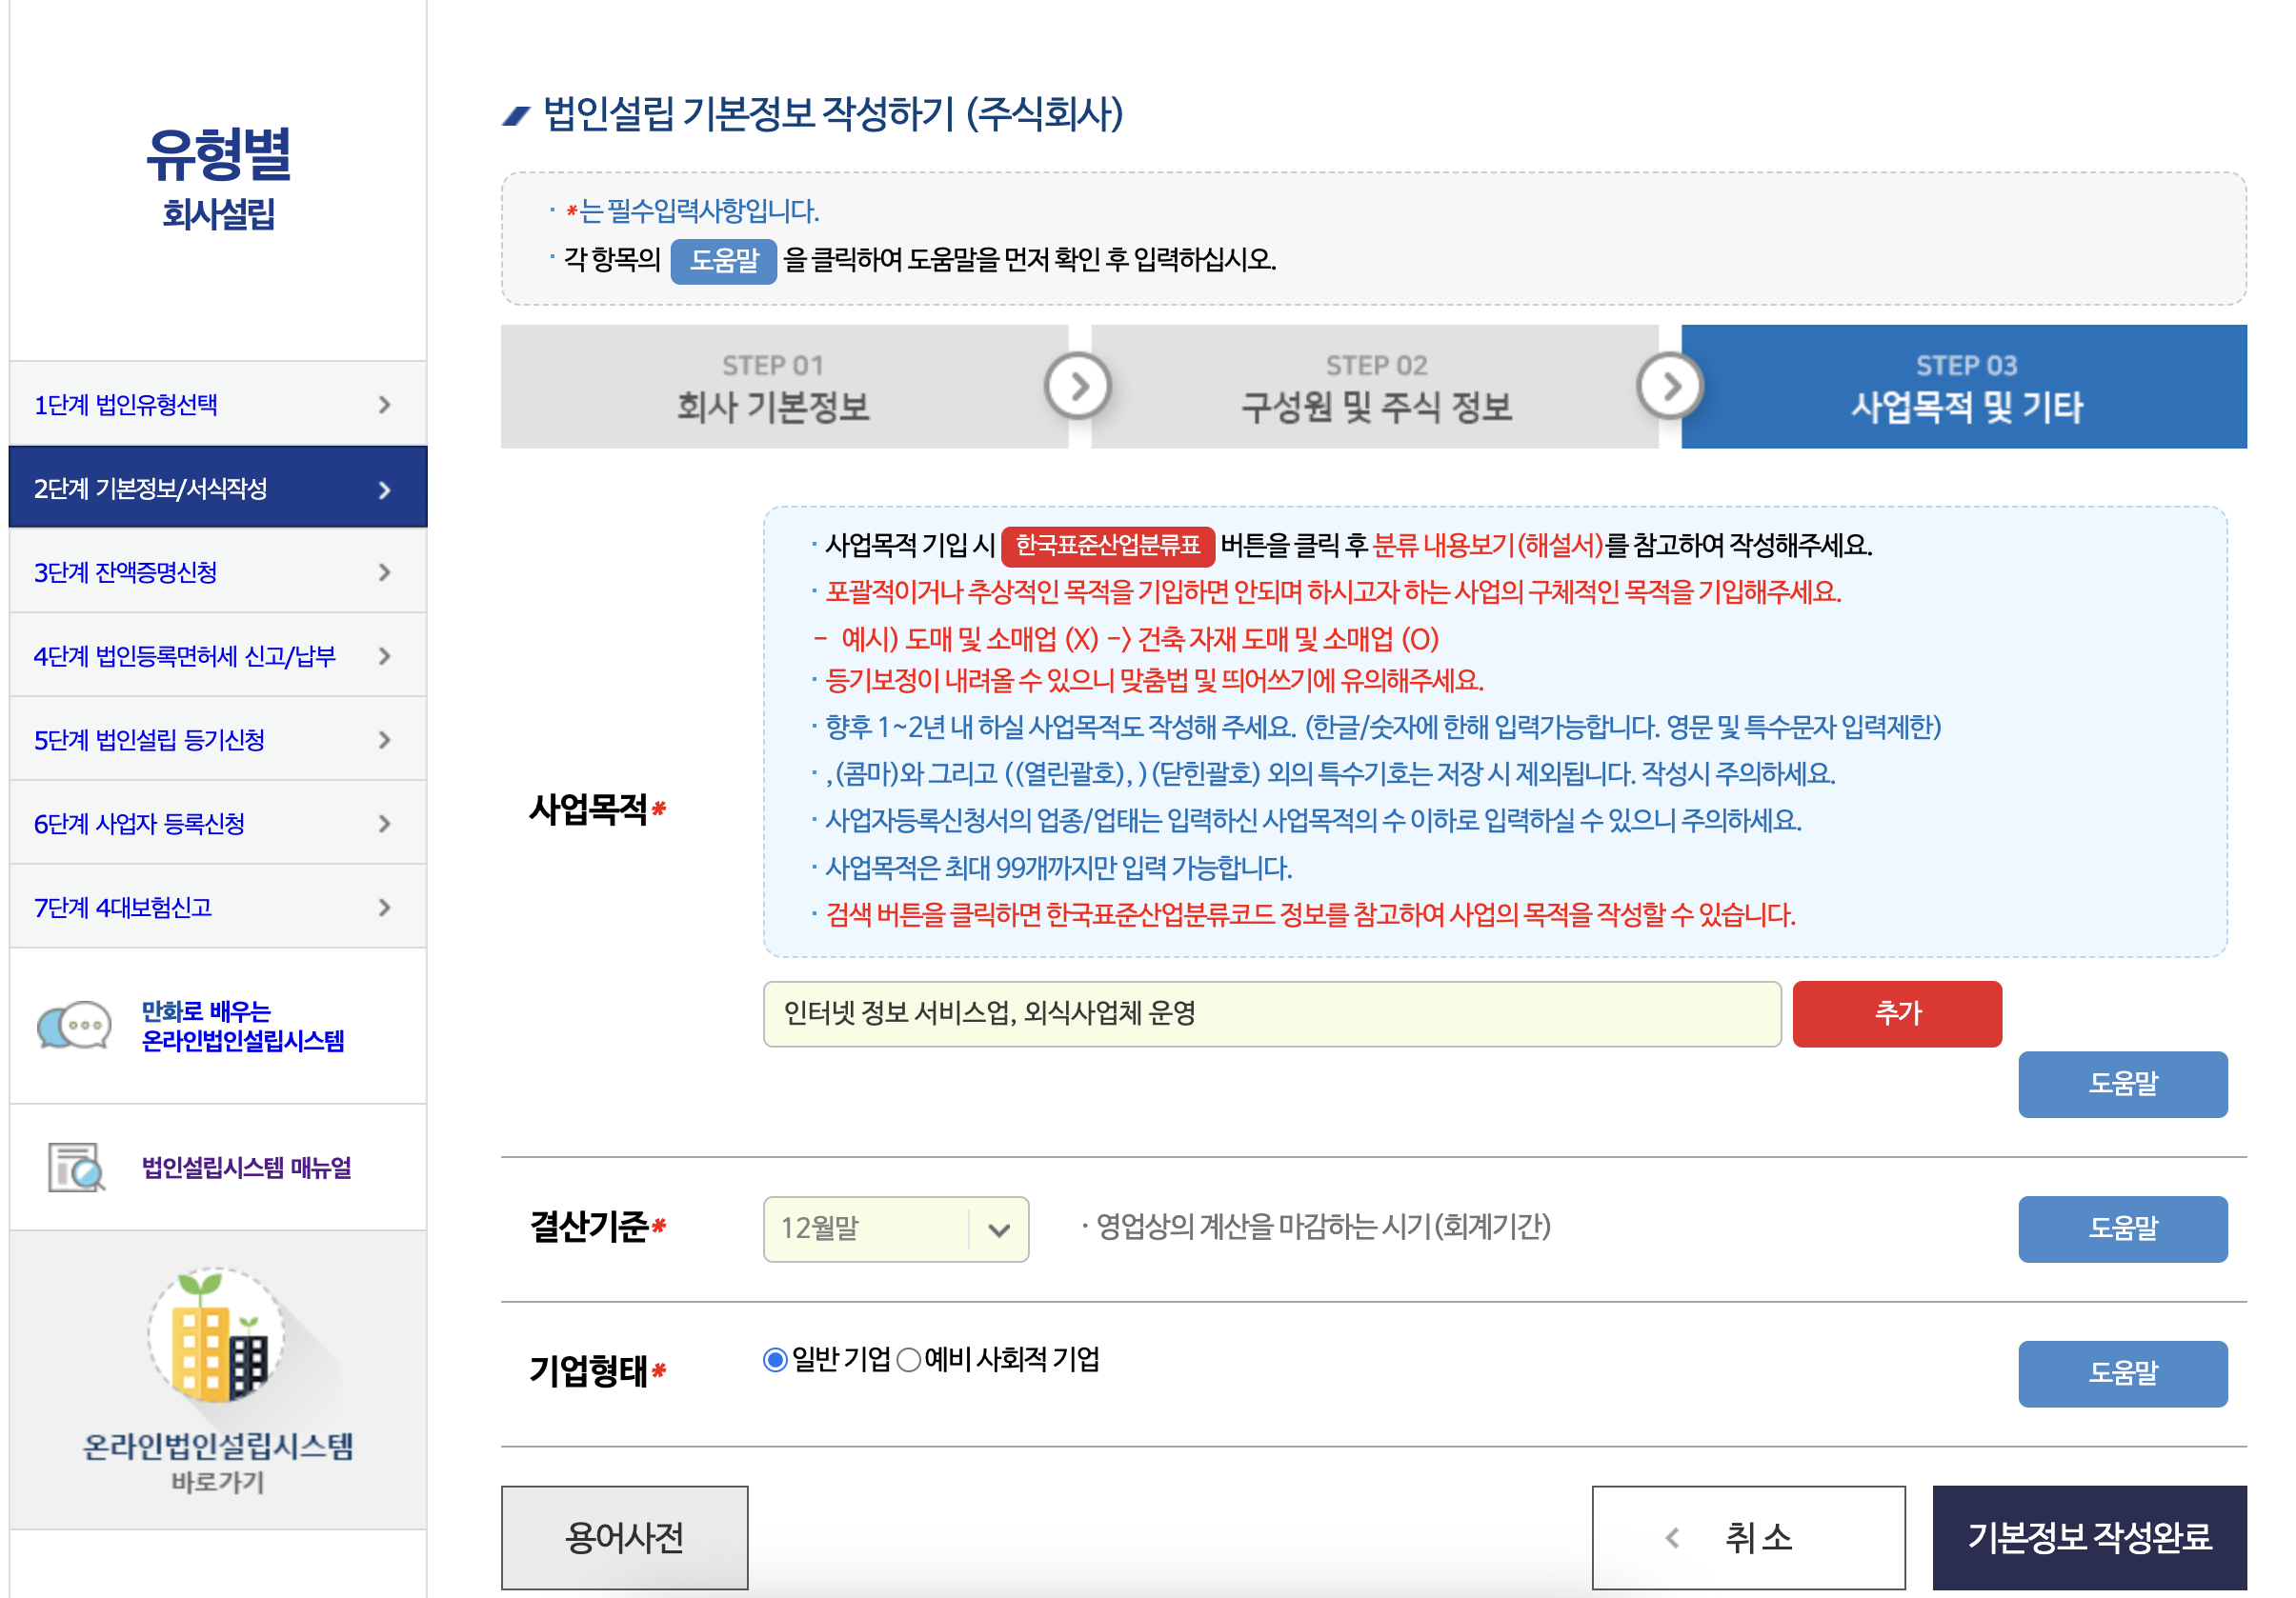Switch to STEP 01 회사 기본정보 tab

pyautogui.click(x=772, y=388)
